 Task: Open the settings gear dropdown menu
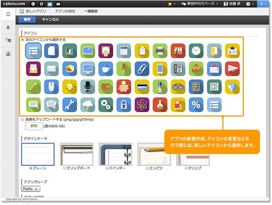pyautogui.click(x=250, y=4)
